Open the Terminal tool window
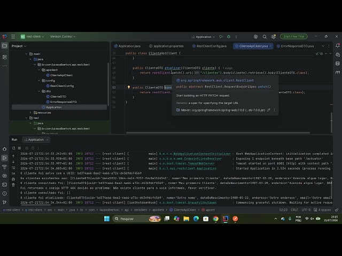342x256 pixels. tap(4, 185)
